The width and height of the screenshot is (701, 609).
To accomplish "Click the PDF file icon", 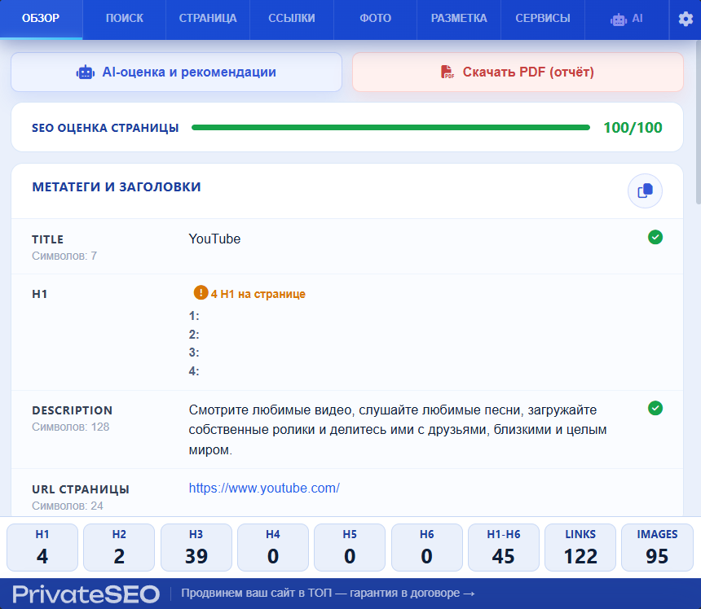I will [447, 72].
